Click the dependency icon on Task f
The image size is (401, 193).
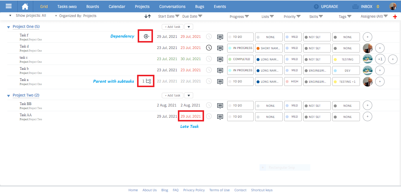tap(147, 37)
